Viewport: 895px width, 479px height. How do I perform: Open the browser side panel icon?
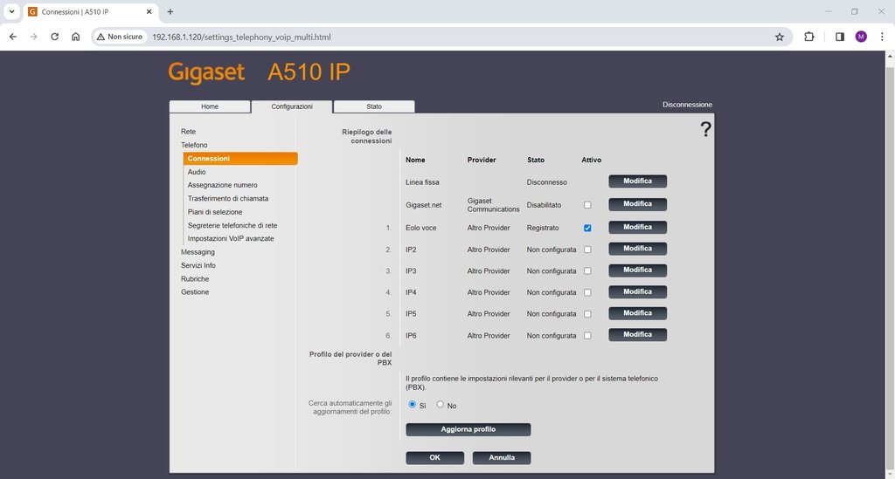pos(839,37)
